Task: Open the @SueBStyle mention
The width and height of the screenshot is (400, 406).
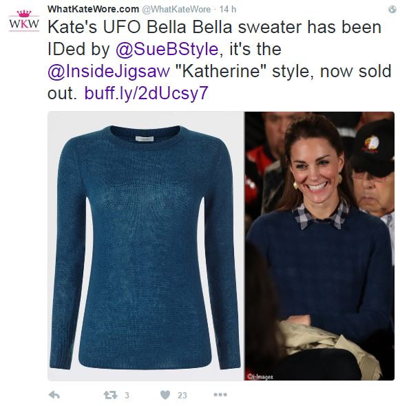Action: tap(167, 49)
